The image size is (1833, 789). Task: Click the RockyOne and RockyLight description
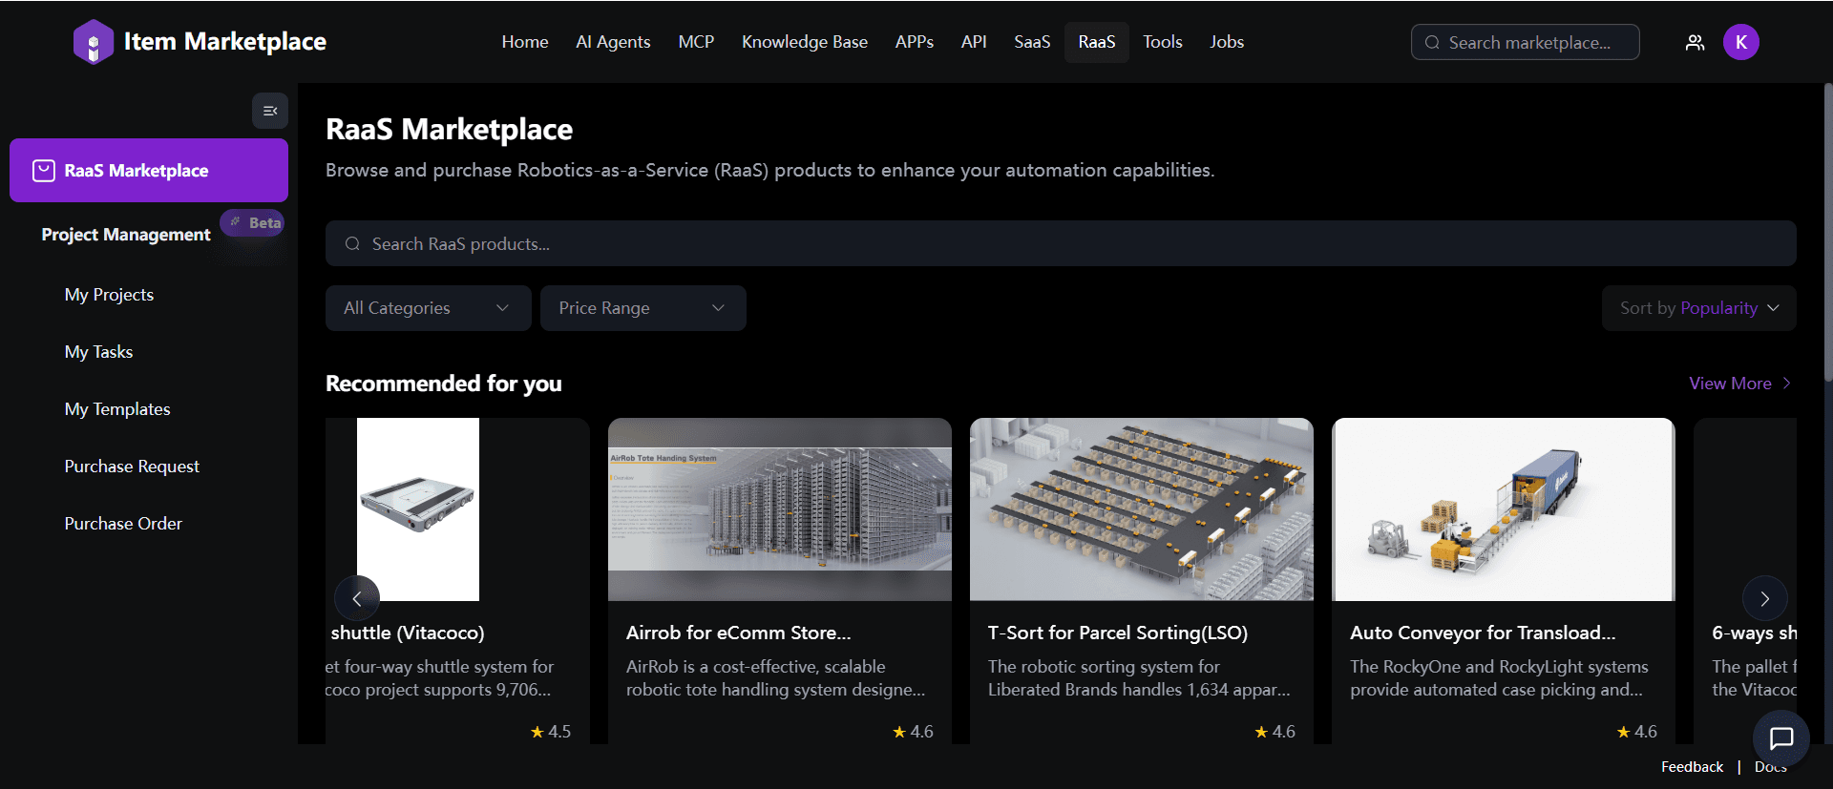(1499, 678)
